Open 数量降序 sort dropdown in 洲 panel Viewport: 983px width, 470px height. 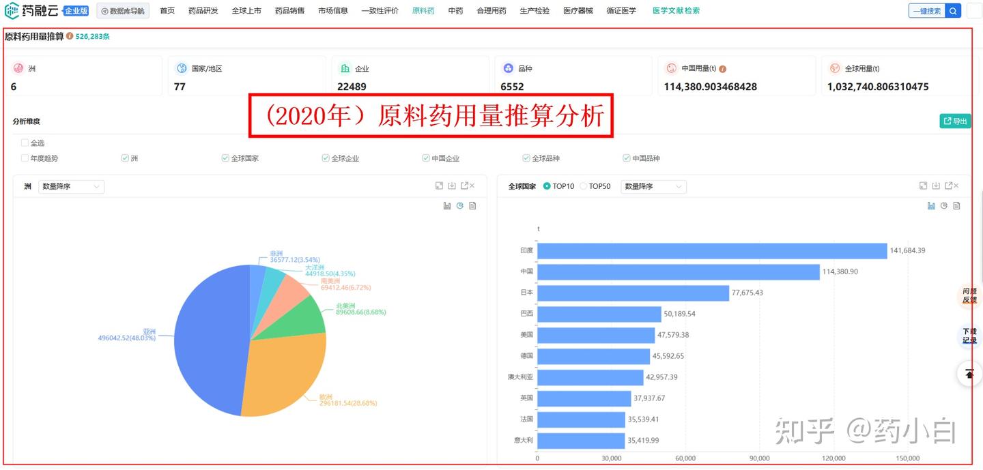pyautogui.click(x=72, y=186)
